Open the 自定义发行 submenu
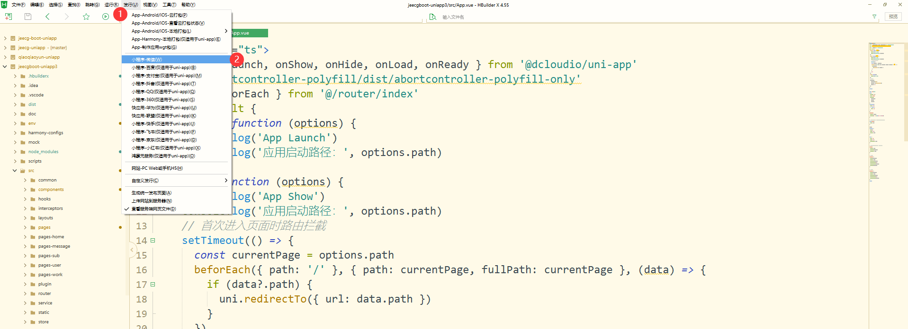908x329 pixels. tap(176, 181)
